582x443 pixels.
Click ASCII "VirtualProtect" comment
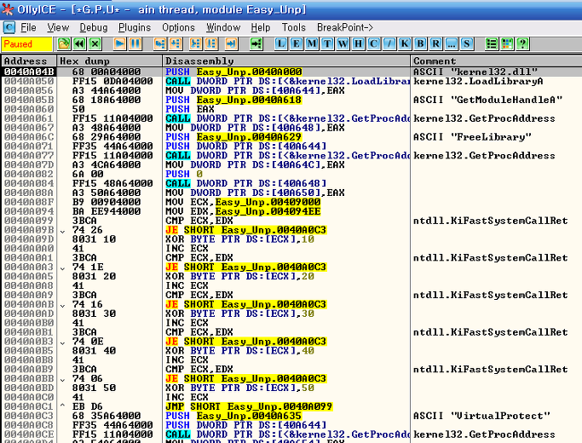[481, 416]
